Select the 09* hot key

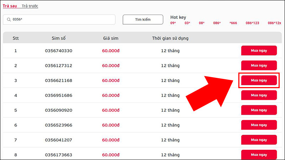click(x=173, y=23)
